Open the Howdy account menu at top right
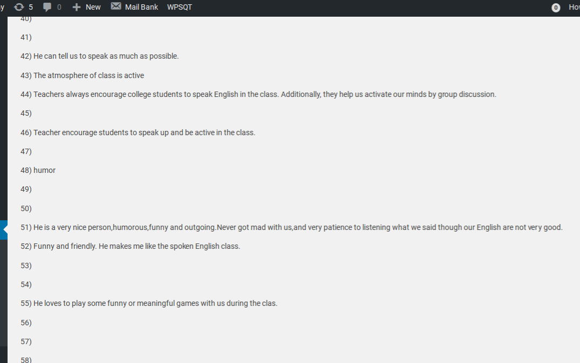The image size is (580, 363). tap(574, 7)
